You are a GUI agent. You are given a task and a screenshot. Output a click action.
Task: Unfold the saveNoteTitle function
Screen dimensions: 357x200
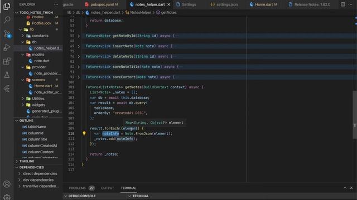[79, 67]
